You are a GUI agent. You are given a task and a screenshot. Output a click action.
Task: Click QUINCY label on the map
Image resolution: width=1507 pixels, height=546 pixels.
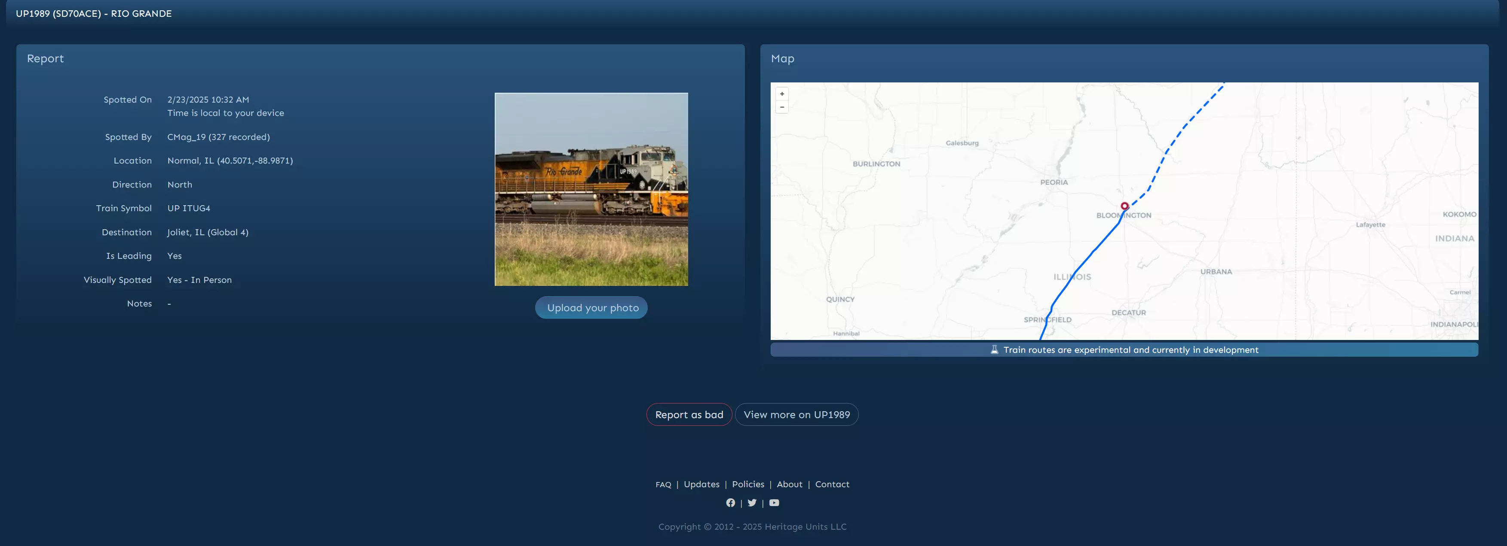click(x=840, y=299)
